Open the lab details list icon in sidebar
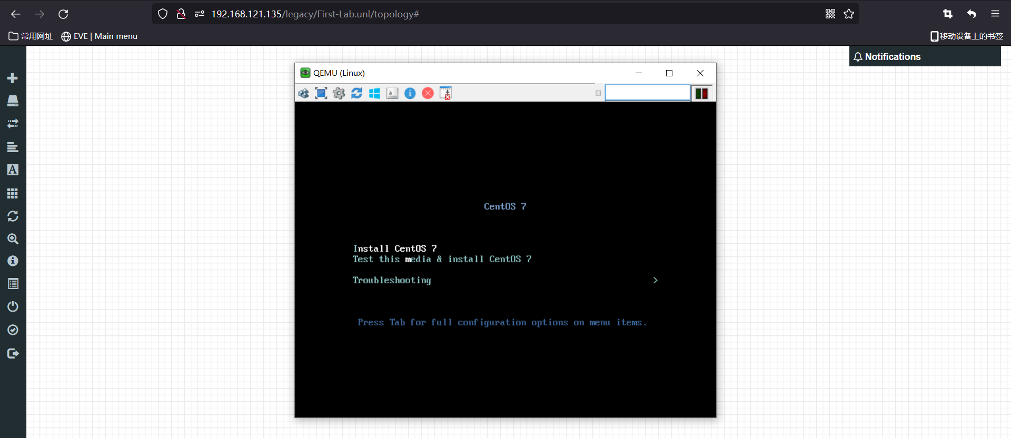Screen dimensions: 1011x438 pyautogui.click(x=13, y=284)
